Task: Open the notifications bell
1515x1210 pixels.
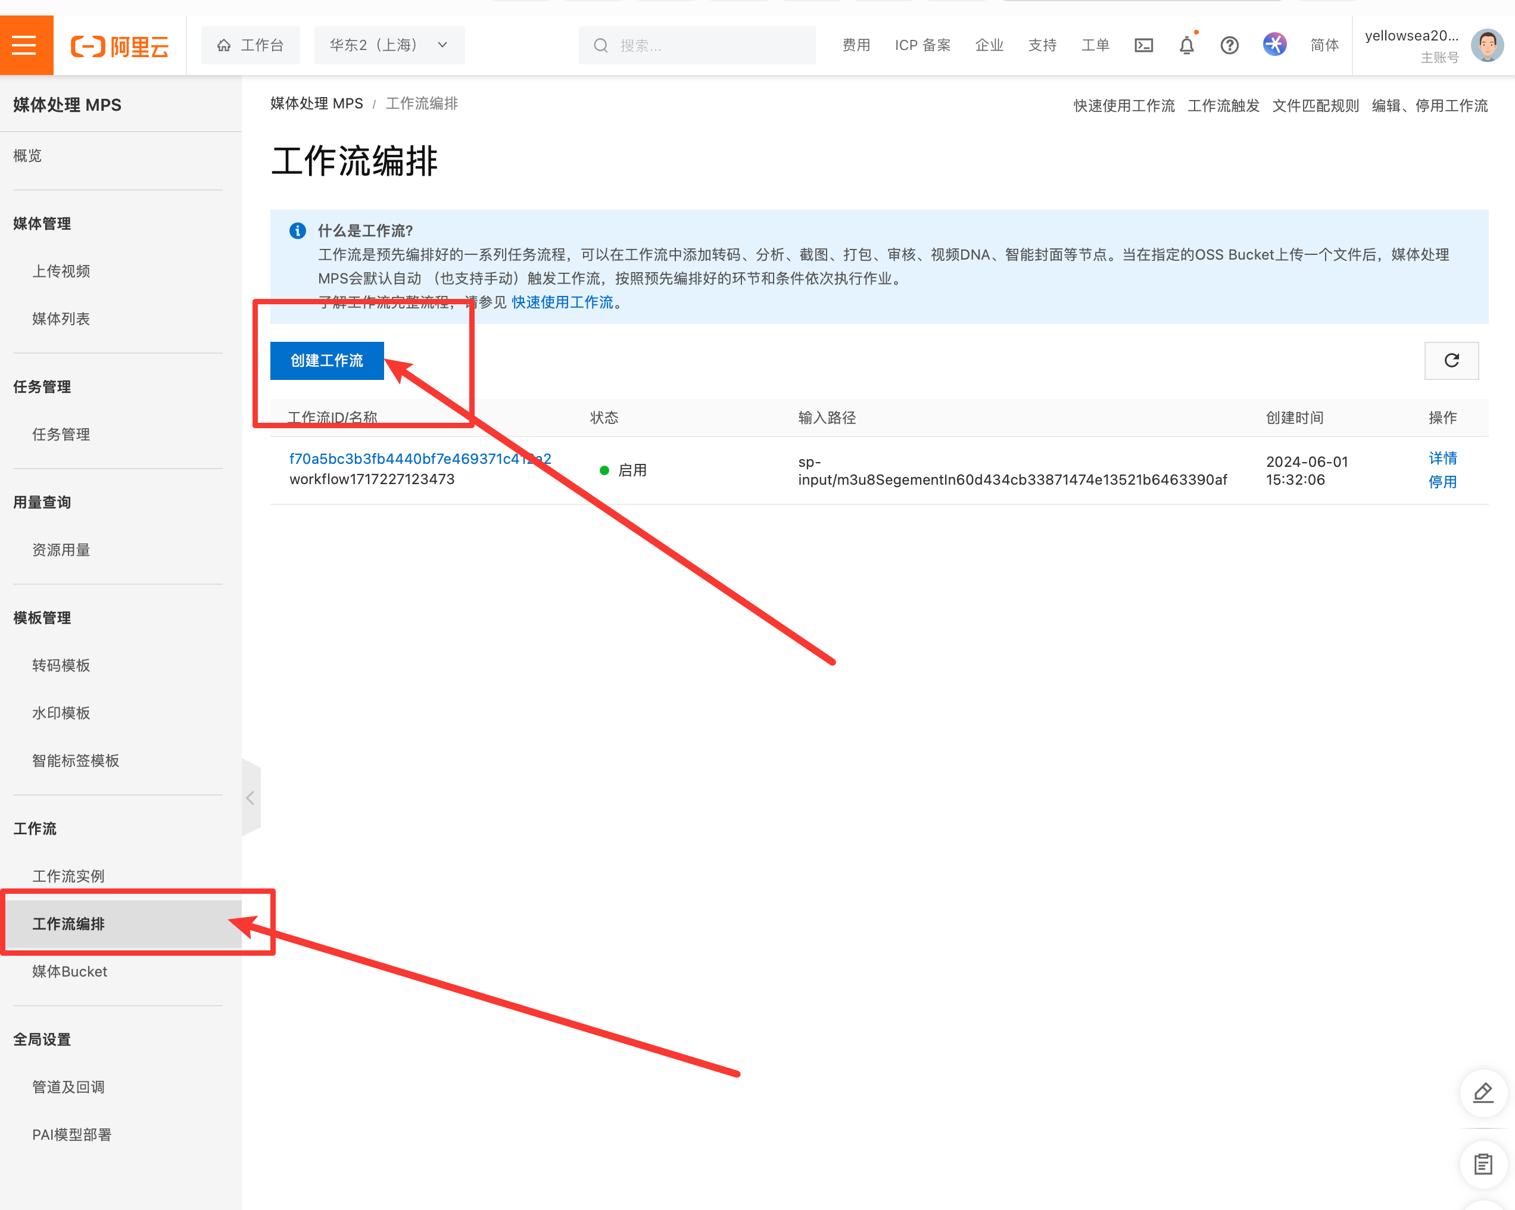Action: click(x=1186, y=46)
